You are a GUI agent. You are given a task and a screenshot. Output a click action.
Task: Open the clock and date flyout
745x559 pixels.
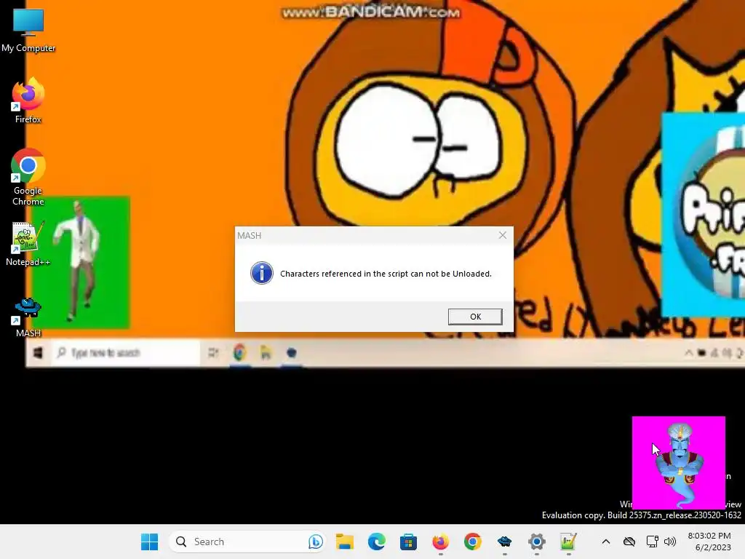point(709,542)
